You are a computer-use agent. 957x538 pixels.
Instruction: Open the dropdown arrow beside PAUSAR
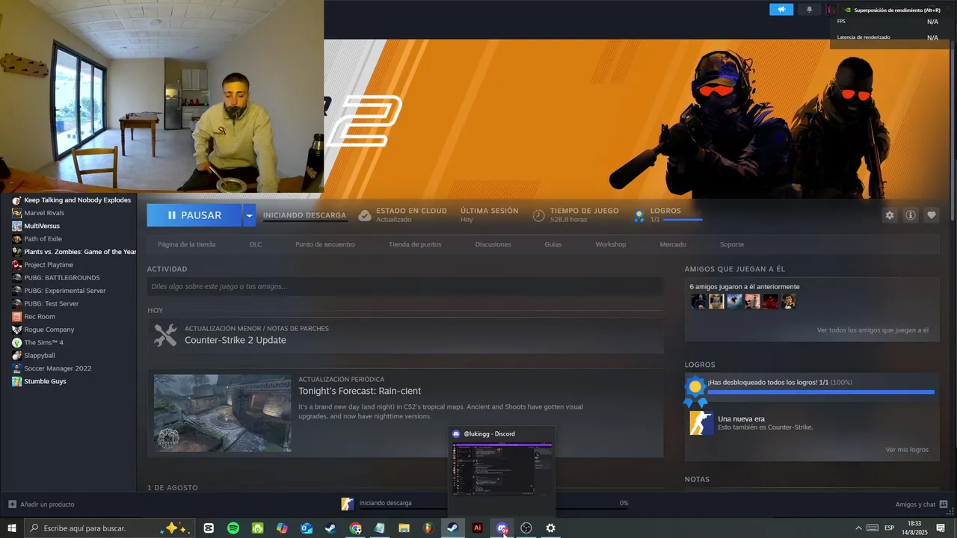click(249, 215)
